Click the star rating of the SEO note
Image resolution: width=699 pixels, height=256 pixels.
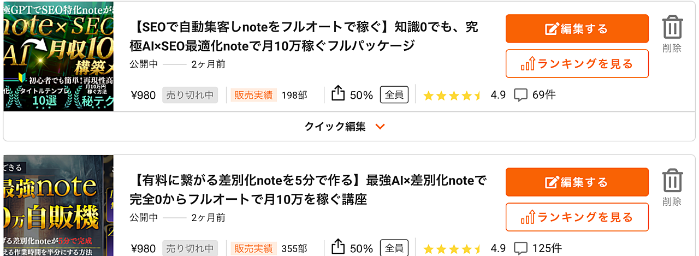pos(452,96)
